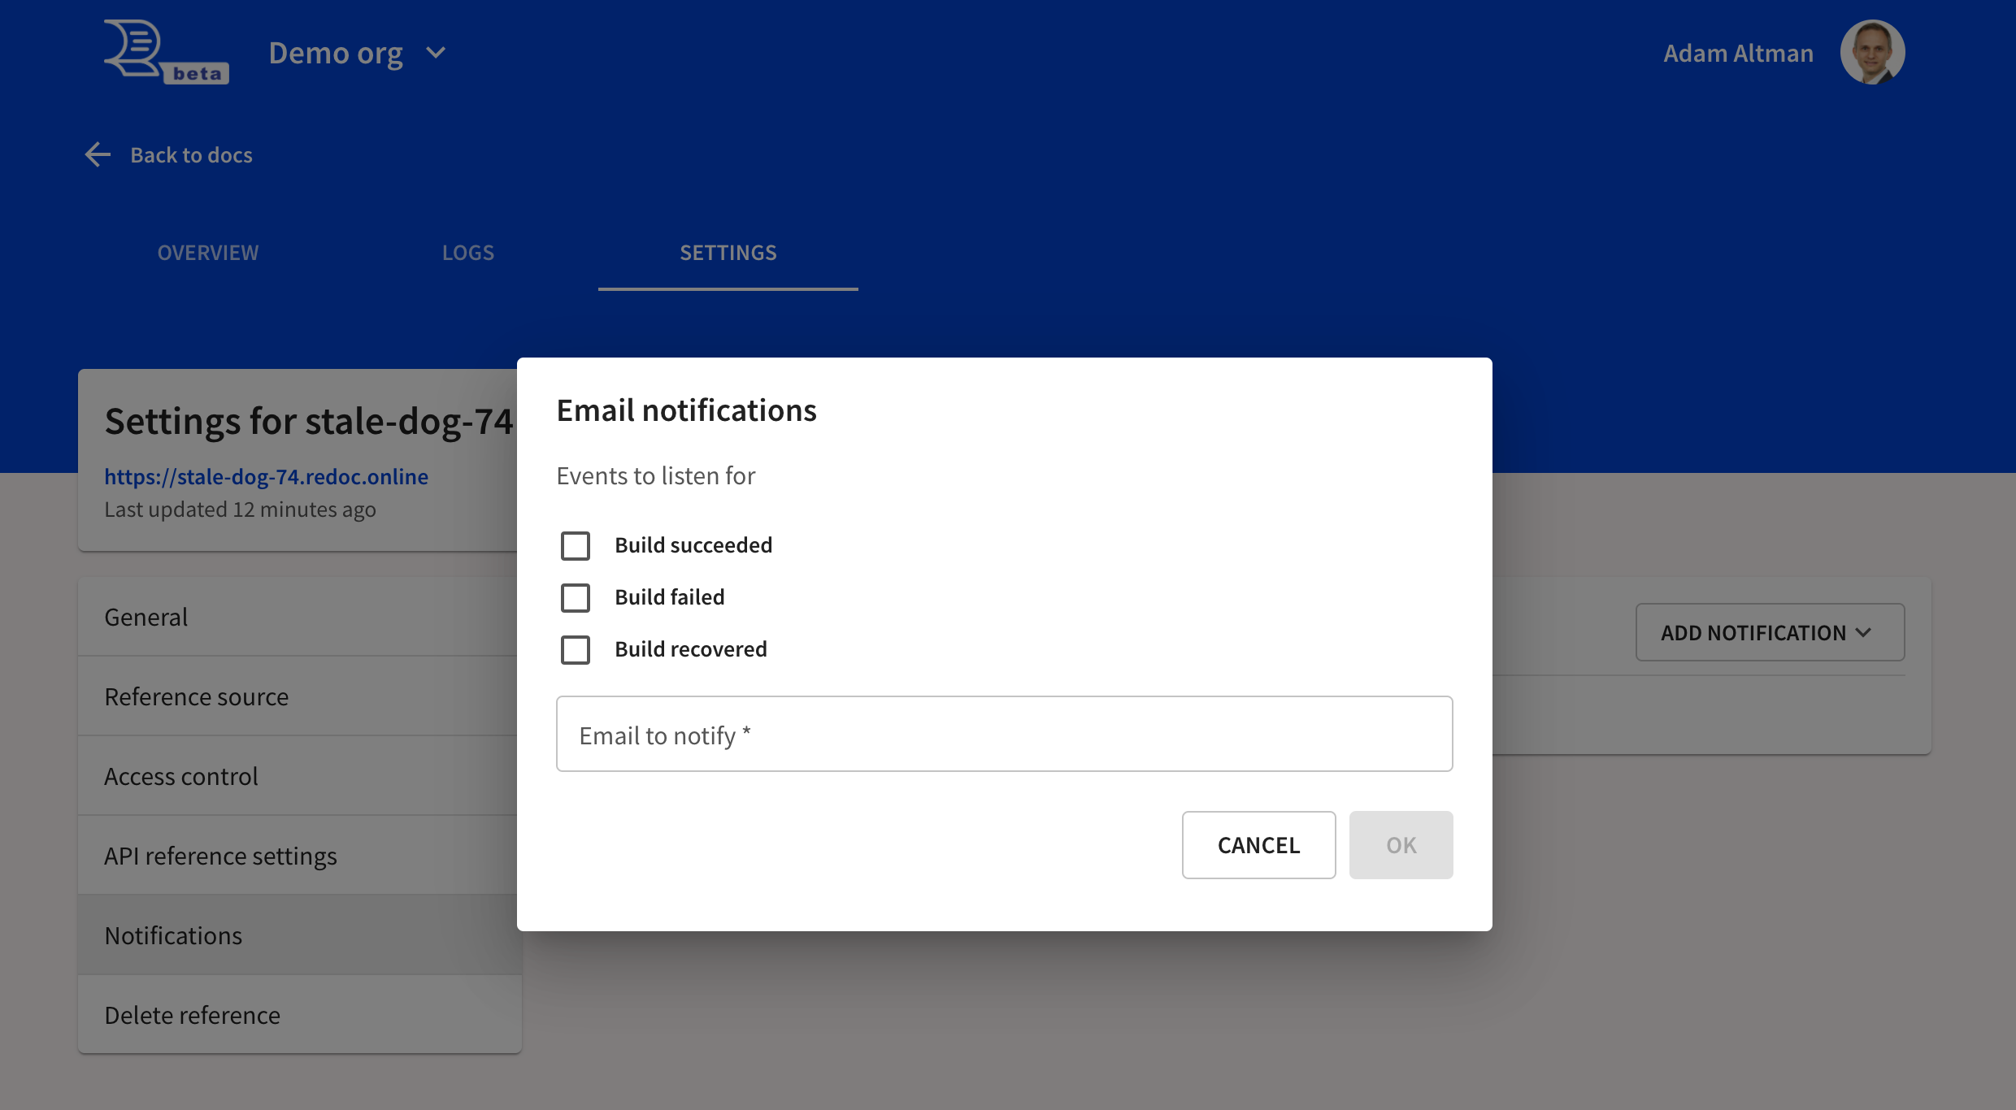Image resolution: width=2016 pixels, height=1110 pixels.
Task: Switch to the Logs tab
Action: coord(468,253)
